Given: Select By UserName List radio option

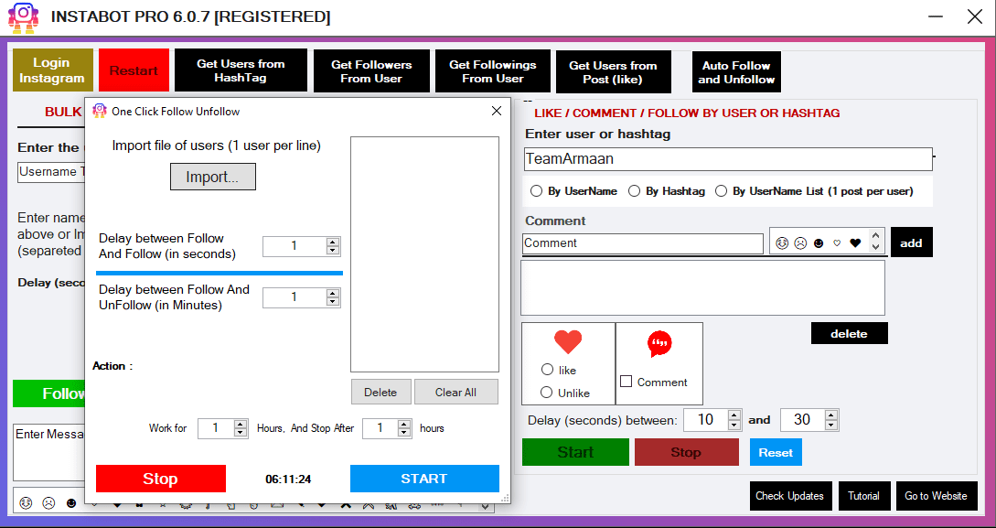Looking at the screenshot, I should [721, 190].
